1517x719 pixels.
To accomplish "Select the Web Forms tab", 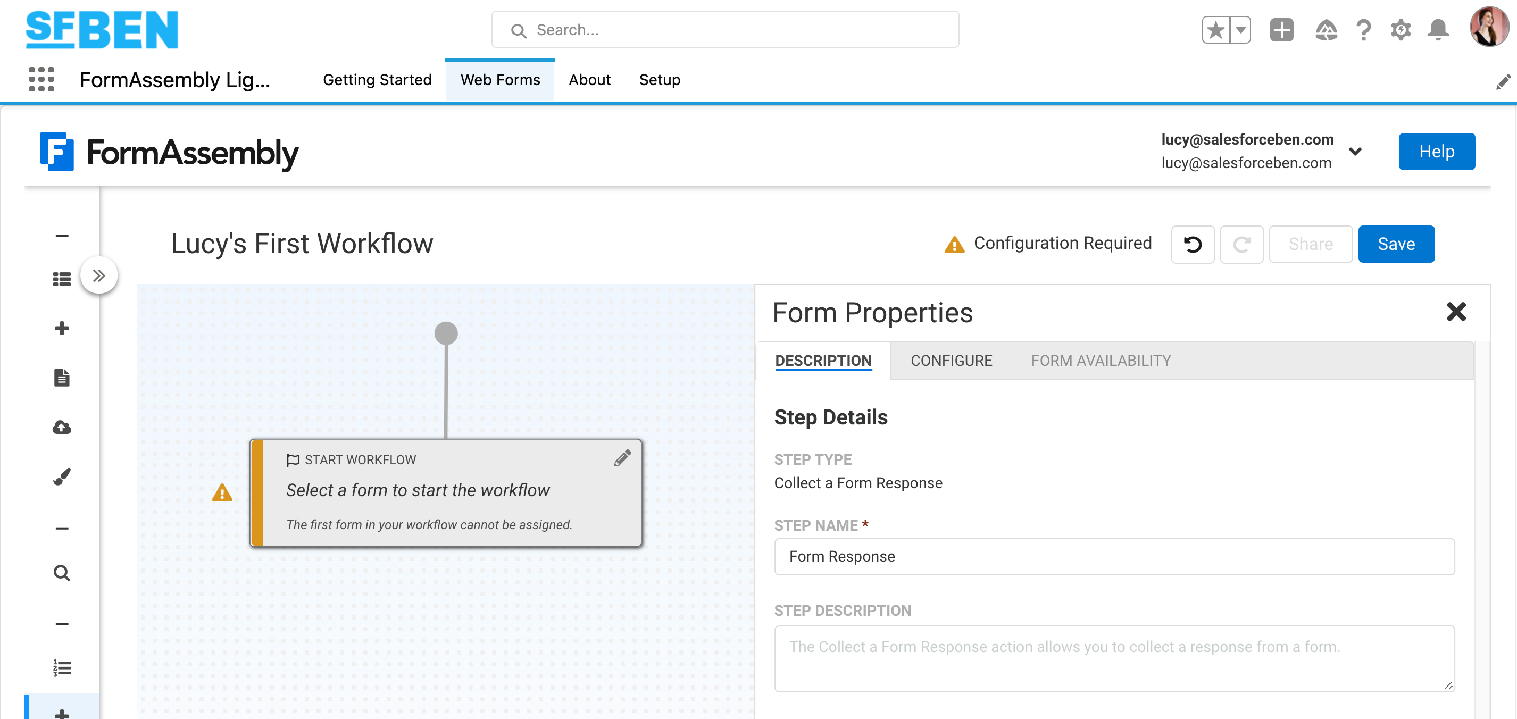I will pos(500,79).
